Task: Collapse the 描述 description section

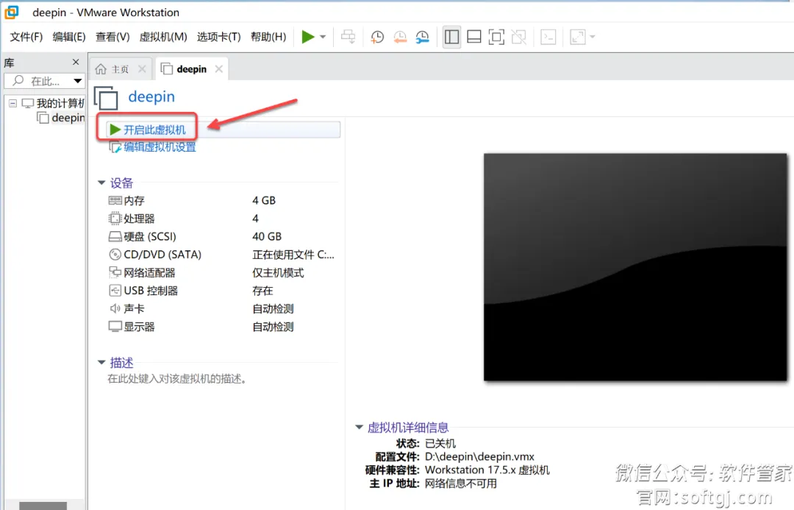Action: pos(101,363)
